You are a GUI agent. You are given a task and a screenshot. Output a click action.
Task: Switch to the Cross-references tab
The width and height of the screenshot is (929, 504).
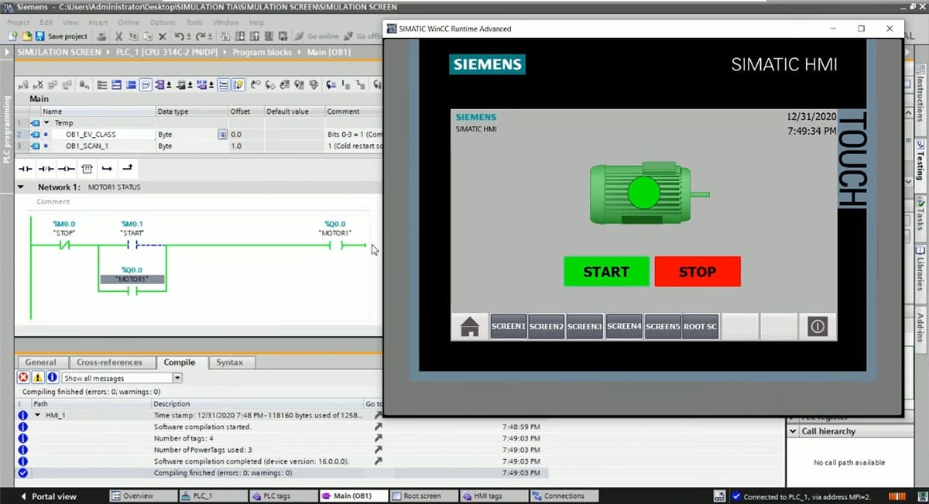tap(109, 362)
